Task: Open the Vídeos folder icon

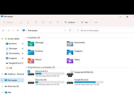Action: [70, 61]
